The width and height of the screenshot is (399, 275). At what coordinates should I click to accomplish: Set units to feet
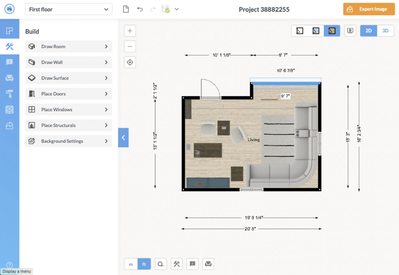pos(144,264)
